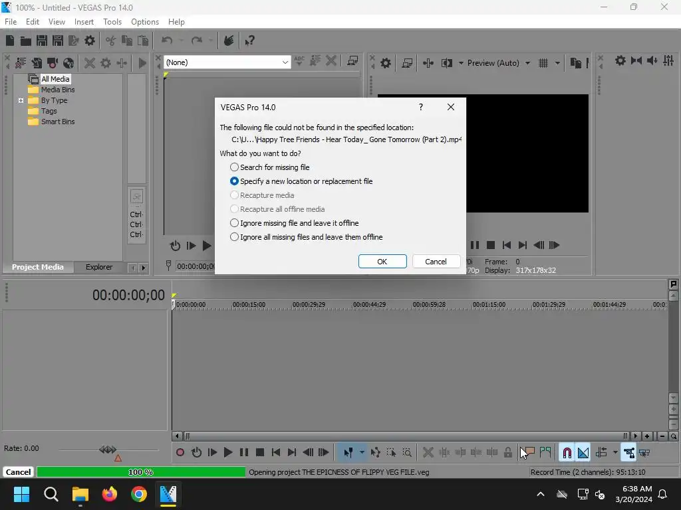
Task: Open Auto Ripple dropdown arrow
Action: (x=615, y=453)
